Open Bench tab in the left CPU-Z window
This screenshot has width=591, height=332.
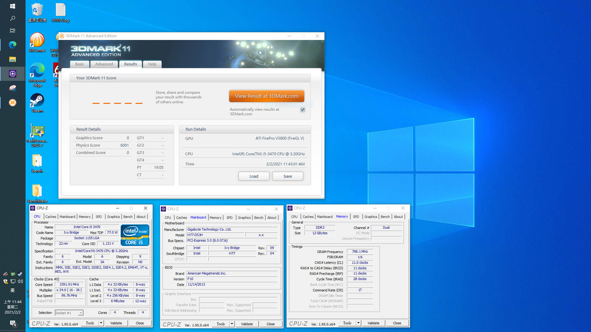point(128,217)
